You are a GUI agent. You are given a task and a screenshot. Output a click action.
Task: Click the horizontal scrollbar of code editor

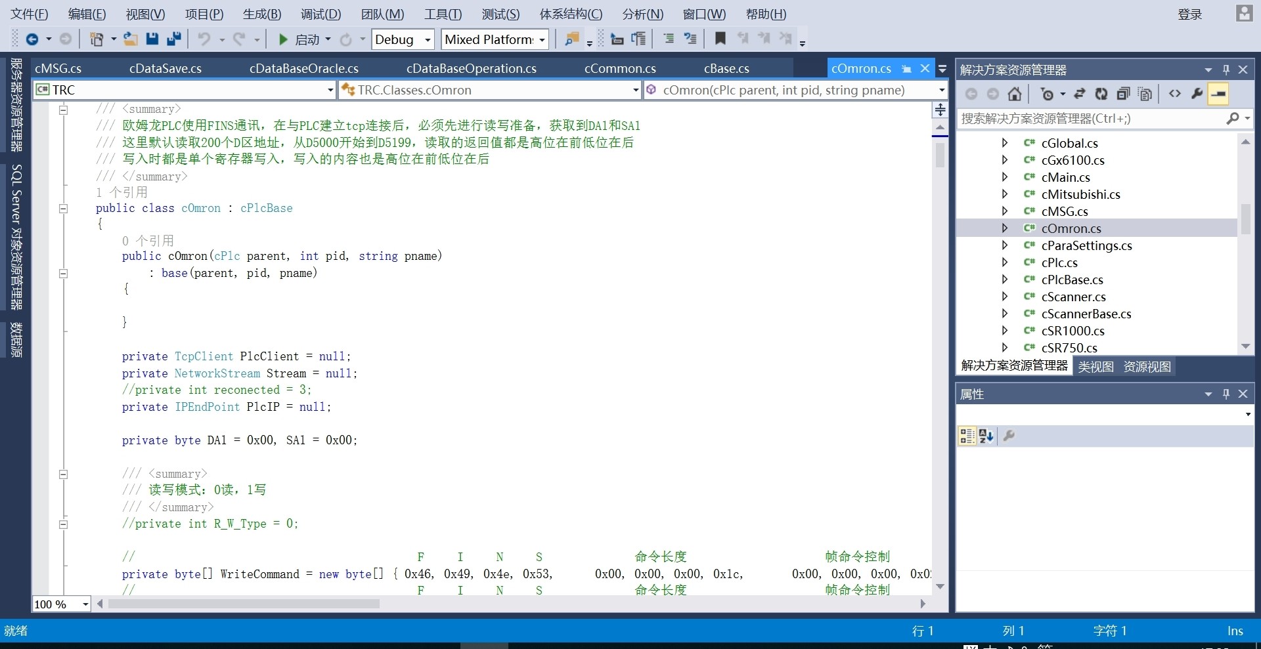[x=244, y=604]
